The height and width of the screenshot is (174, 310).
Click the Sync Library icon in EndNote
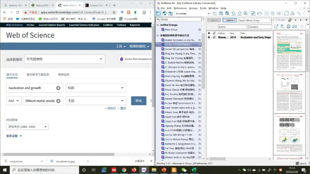click(x=286, y=13)
